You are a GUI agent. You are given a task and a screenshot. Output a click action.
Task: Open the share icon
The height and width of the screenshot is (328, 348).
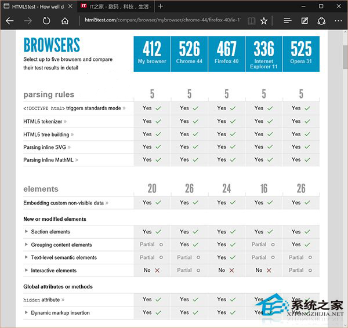click(321, 21)
